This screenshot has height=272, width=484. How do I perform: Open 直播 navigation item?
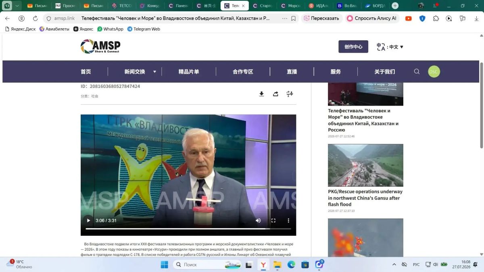pos(292,71)
